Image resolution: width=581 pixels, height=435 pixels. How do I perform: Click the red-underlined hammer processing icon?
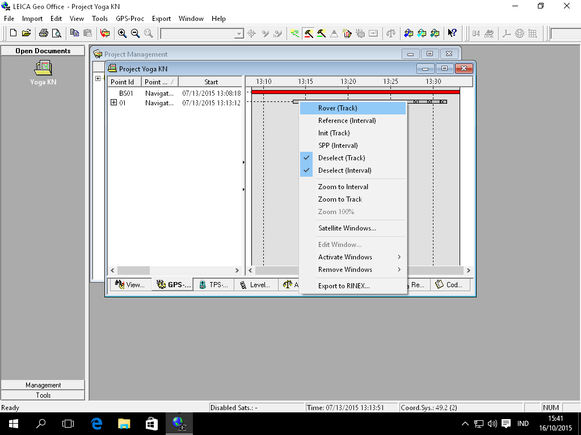tap(308, 33)
